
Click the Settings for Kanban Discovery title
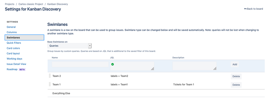[x=33, y=9]
